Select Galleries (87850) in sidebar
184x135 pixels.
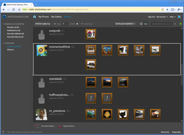tap(14, 47)
